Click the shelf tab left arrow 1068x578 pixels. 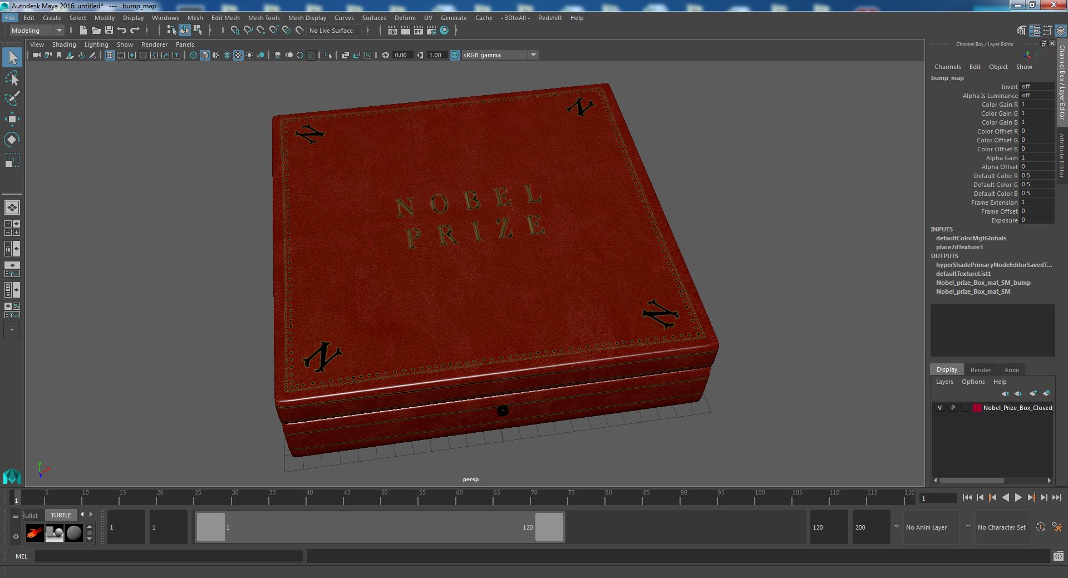coord(82,515)
